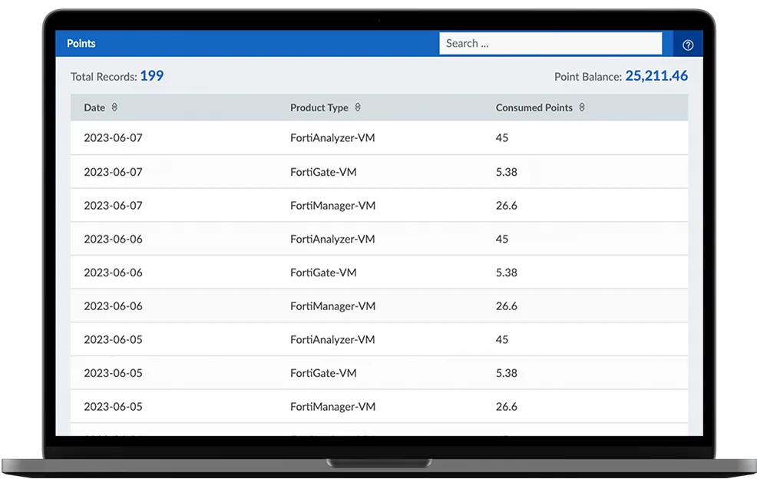This screenshot has height=489, width=757.
Task: Click date 2023-06-06 in the FortiAnalyzer-VM row
Action: [114, 239]
